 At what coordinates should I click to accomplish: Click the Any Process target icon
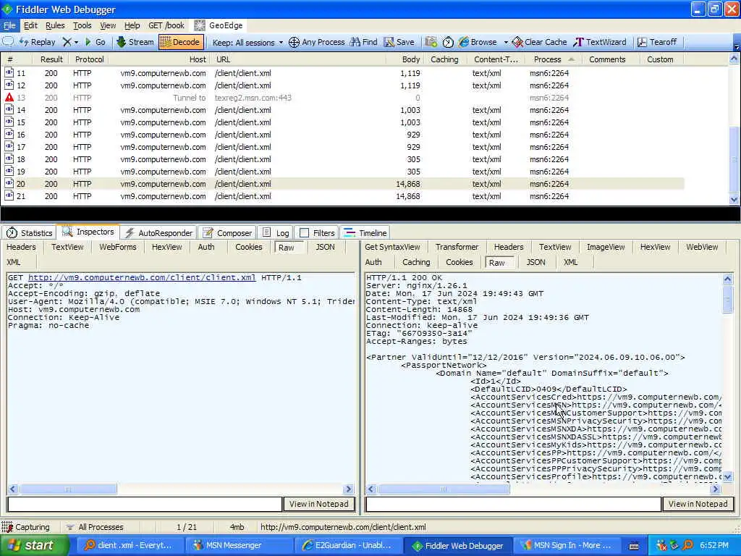(x=294, y=42)
